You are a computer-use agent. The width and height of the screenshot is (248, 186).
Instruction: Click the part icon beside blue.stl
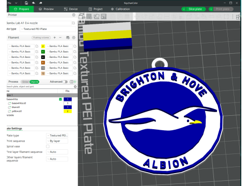[x=9, y=107]
